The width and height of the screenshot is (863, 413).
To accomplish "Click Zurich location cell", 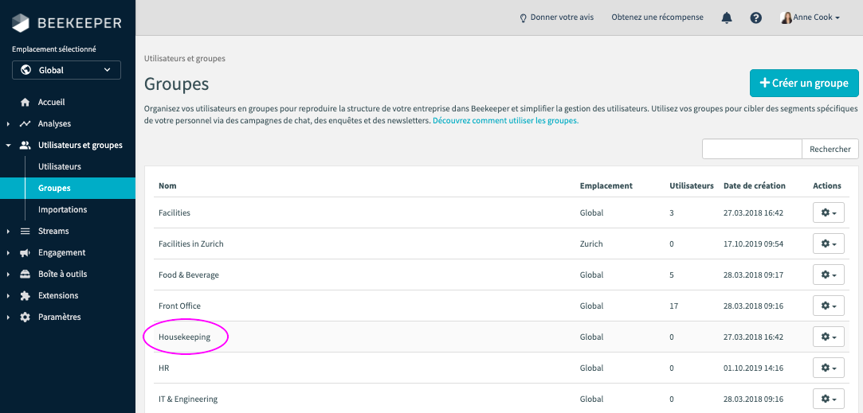I will (x=591, y=244).
